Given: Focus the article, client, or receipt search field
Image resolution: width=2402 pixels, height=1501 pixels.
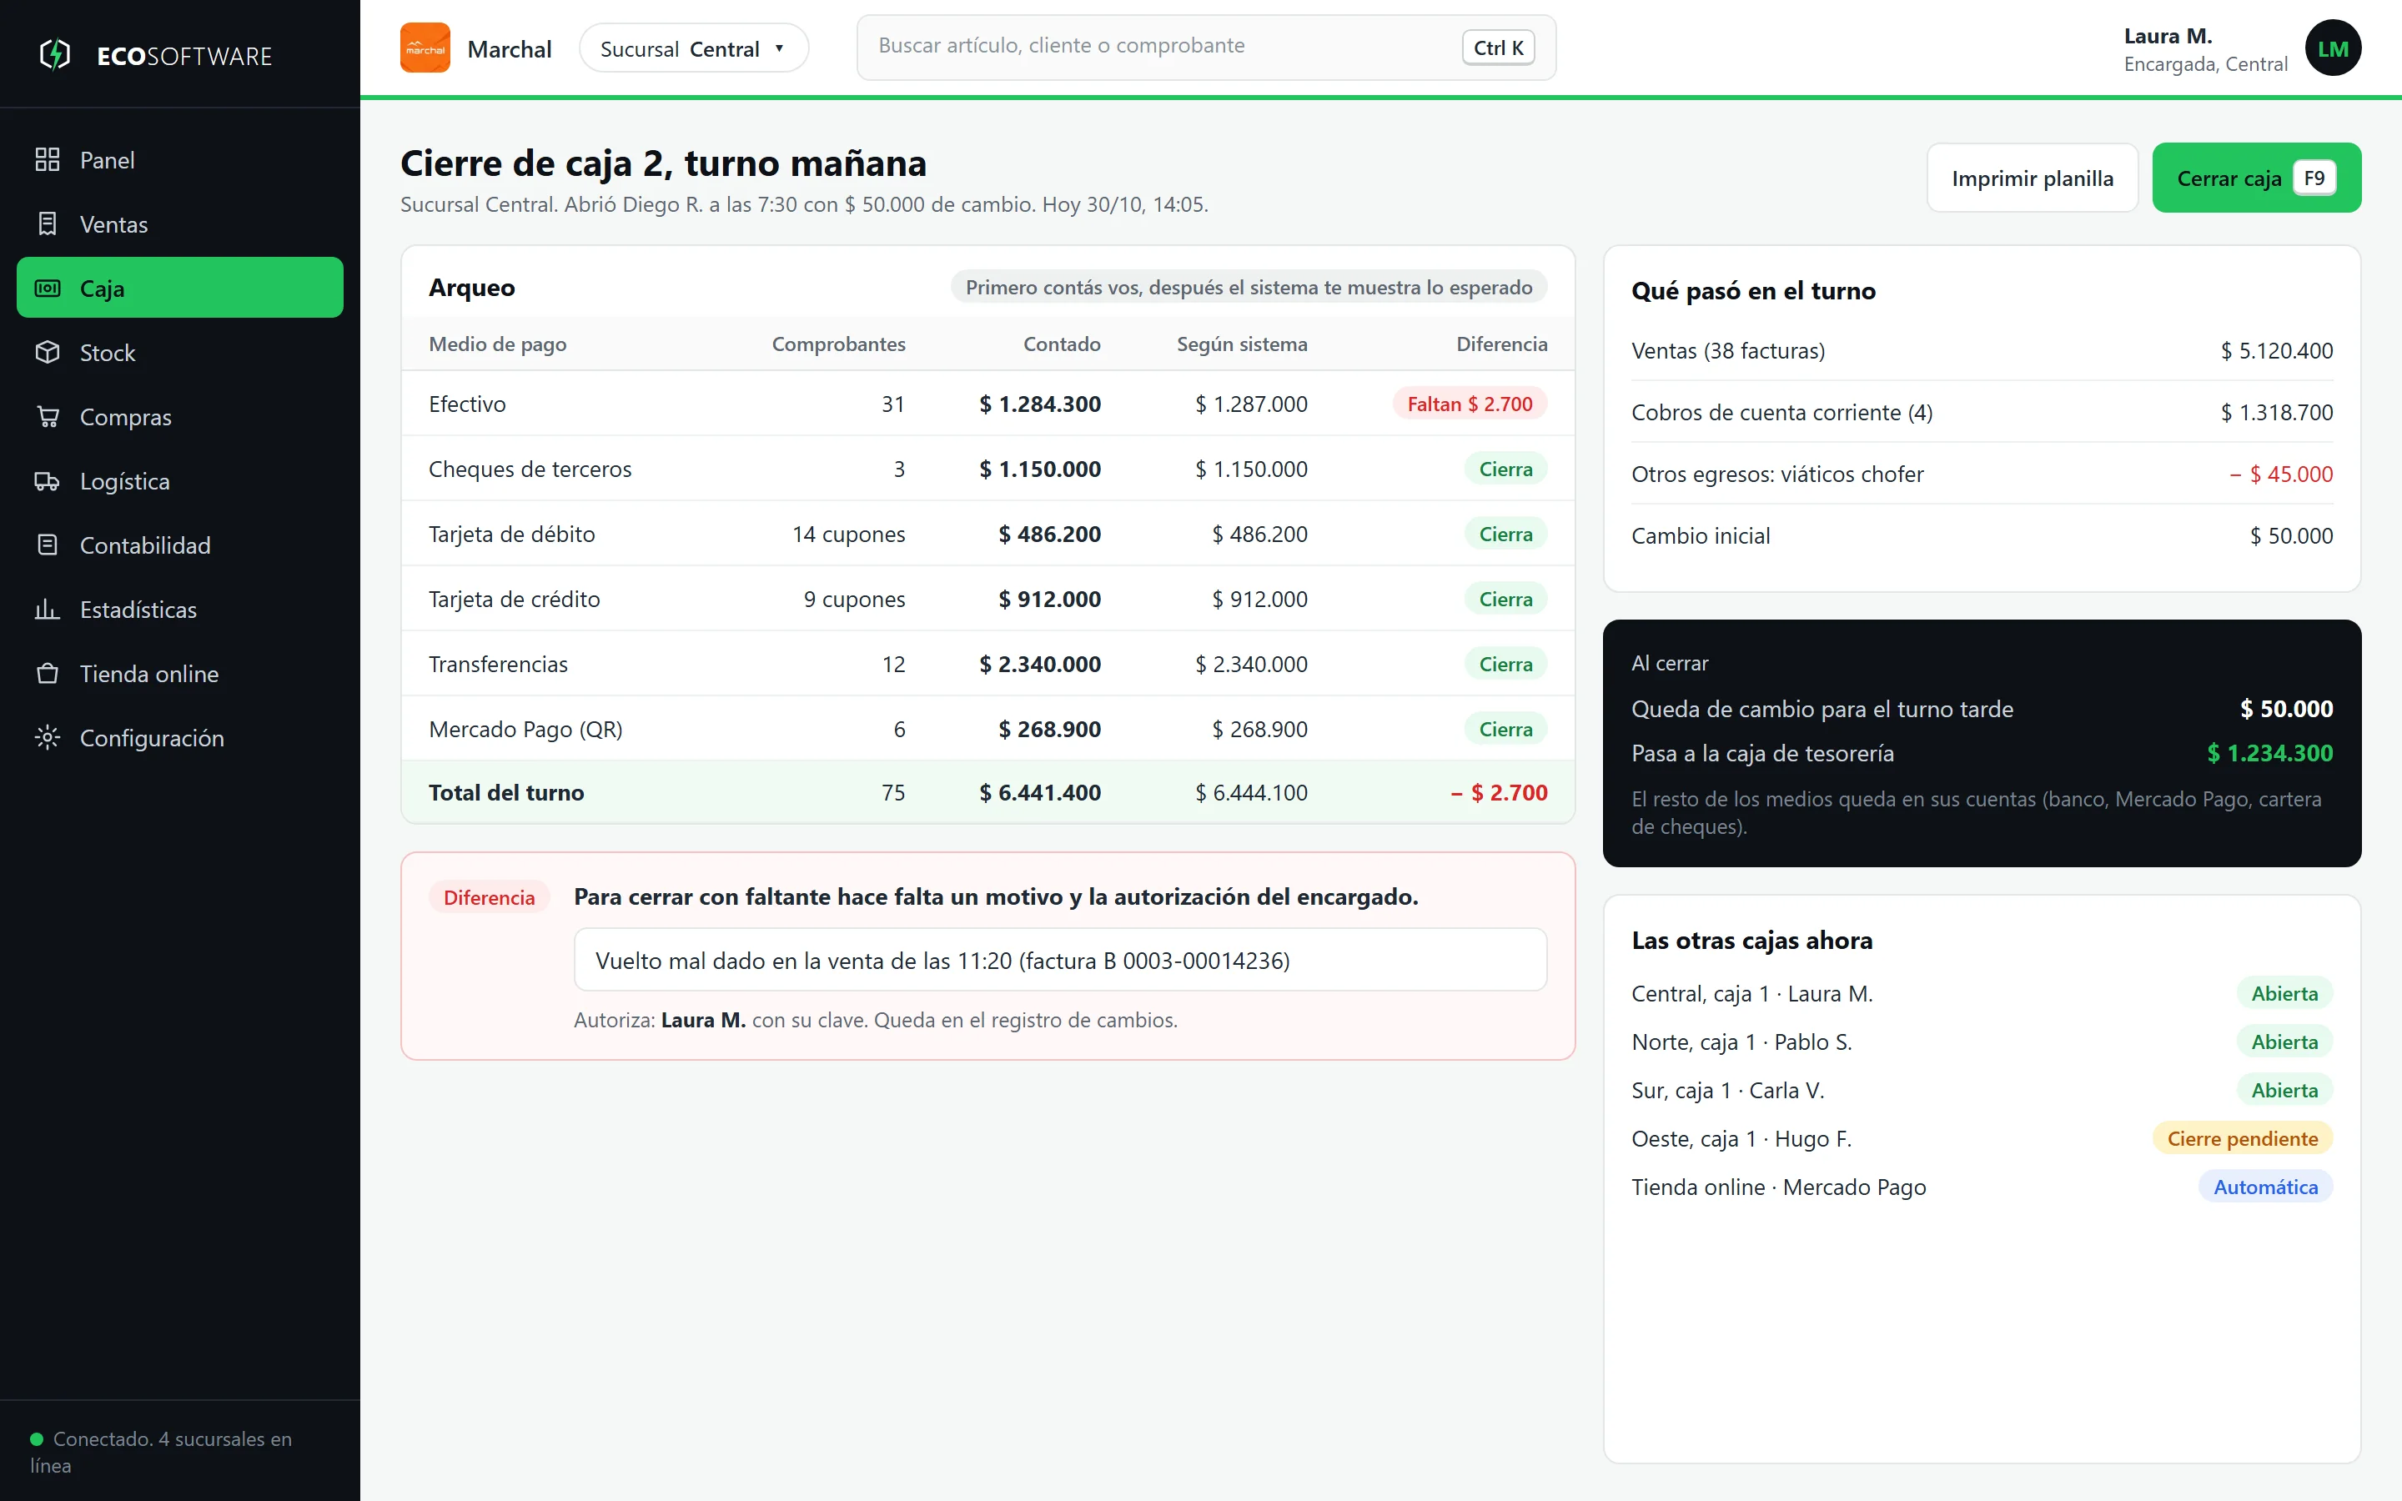Looking at the screenshot, I should (1206, 47).
